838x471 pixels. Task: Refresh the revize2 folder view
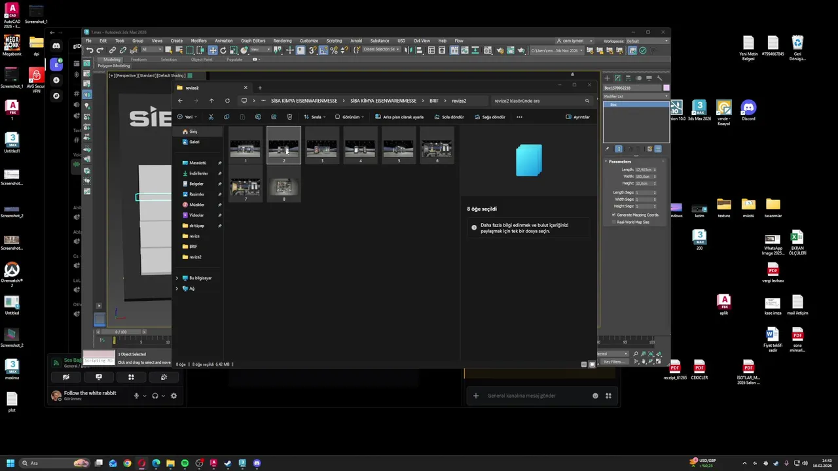point(227,101)
